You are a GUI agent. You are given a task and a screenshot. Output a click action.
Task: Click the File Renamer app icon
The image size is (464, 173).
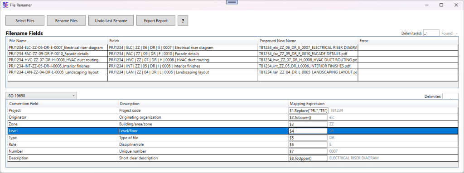[5, 5]
